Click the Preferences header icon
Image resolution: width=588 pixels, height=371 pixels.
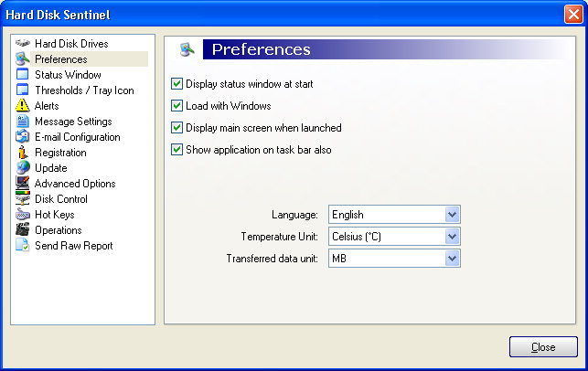(x=187, y=49)
